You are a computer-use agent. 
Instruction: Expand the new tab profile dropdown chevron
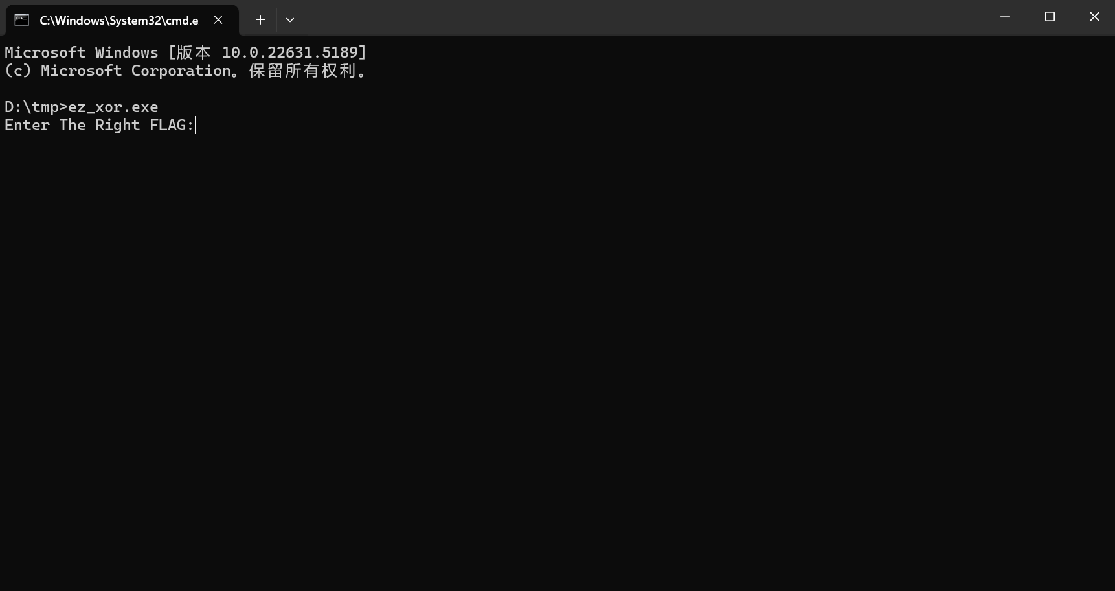coord(290,20)
